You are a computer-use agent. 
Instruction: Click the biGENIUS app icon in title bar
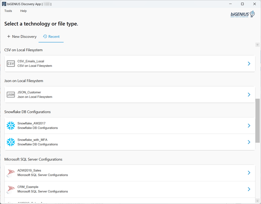4,4
